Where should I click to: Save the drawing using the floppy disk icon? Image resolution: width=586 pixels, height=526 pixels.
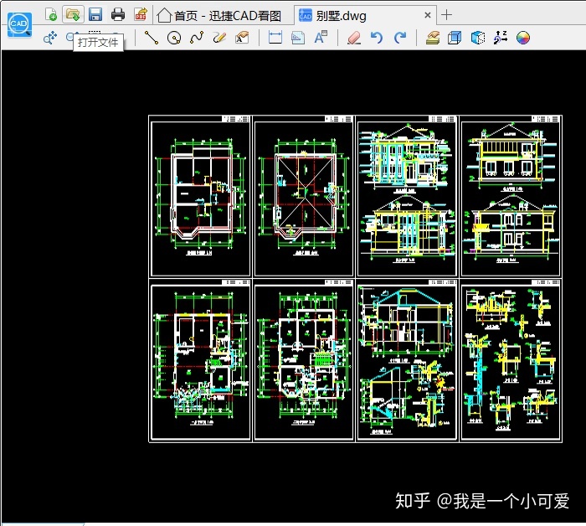95,14
